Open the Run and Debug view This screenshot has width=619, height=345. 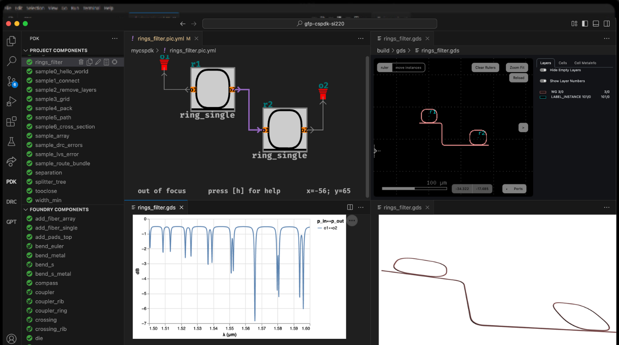pyautogui.click(x=11, y=102)
